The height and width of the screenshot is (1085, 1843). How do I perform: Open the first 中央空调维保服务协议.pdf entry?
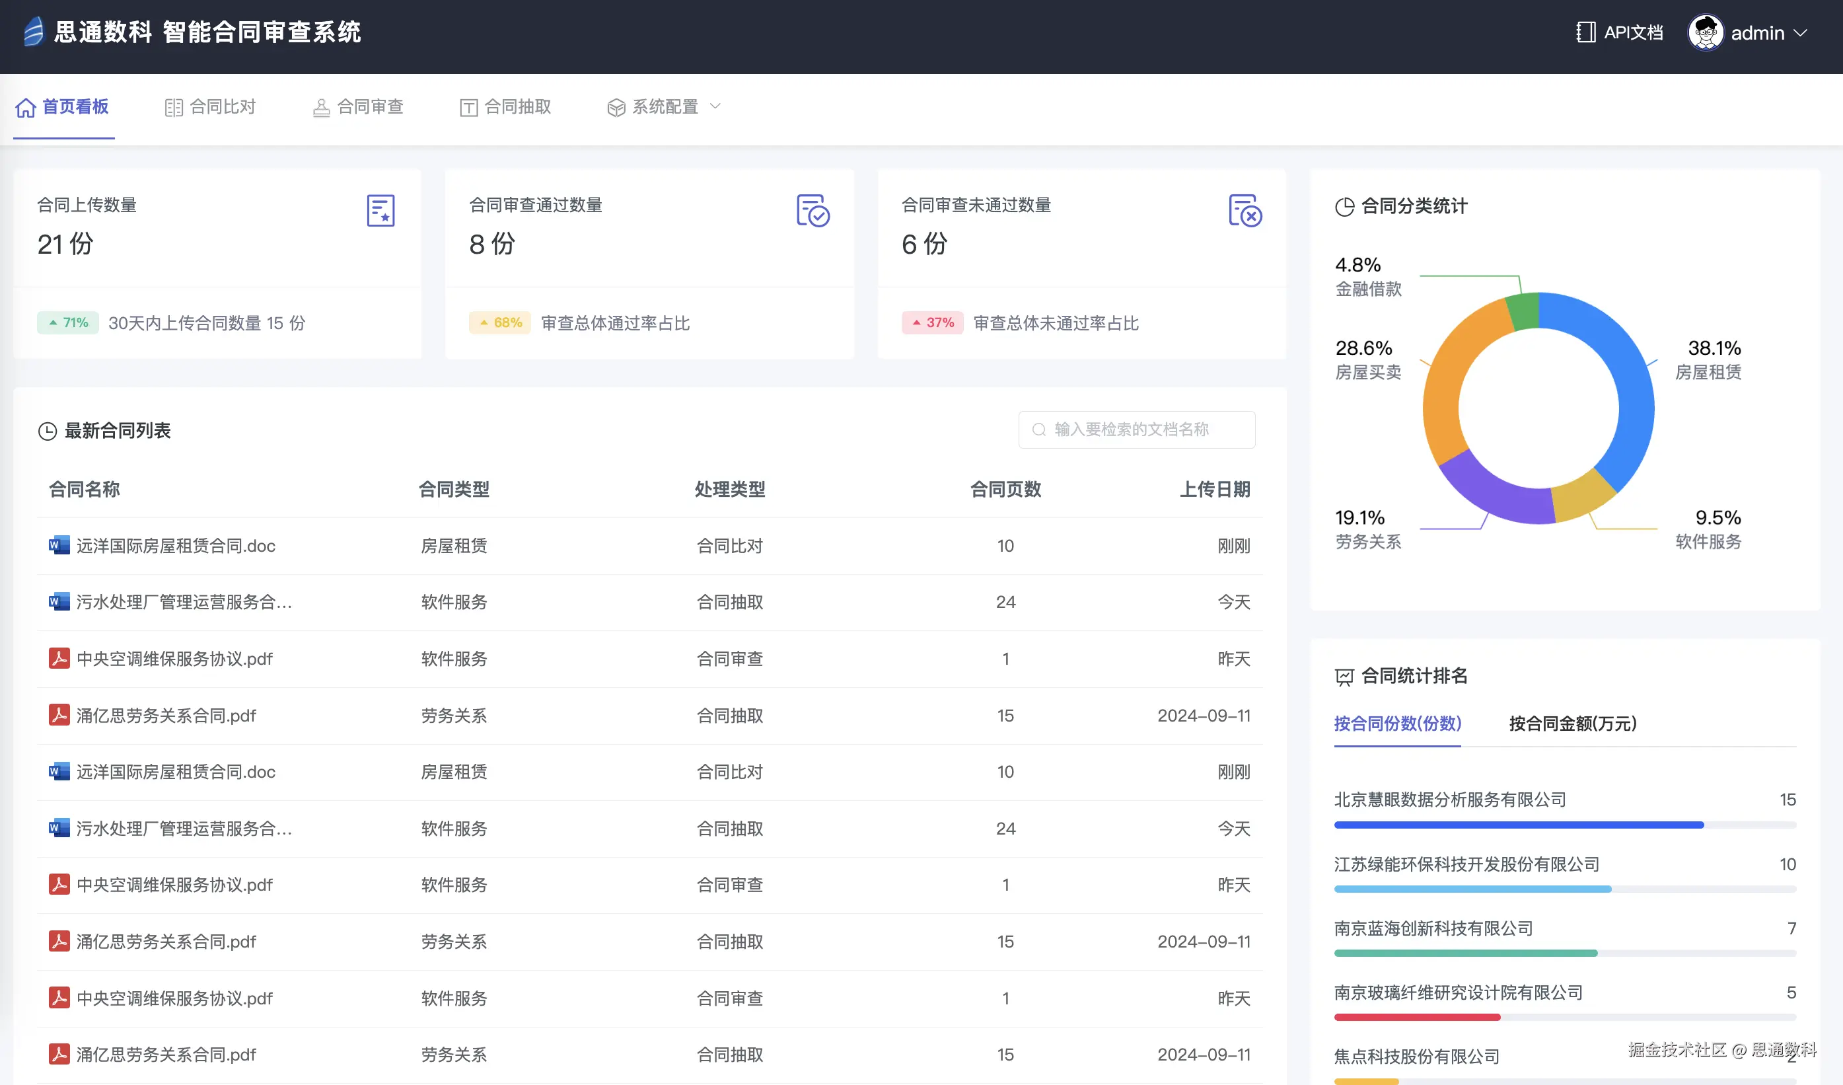point(174,659)
